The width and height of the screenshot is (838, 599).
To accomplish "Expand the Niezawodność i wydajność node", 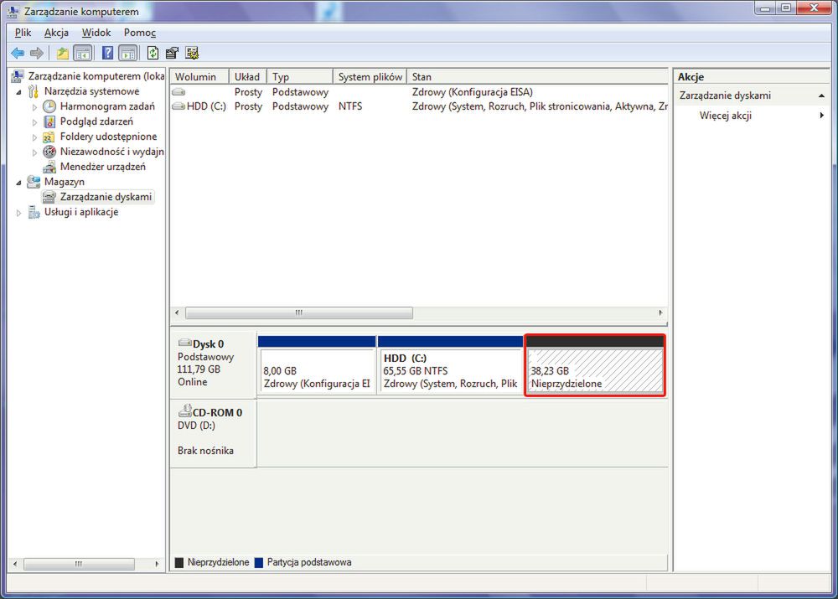I will [x=34, y=152].
